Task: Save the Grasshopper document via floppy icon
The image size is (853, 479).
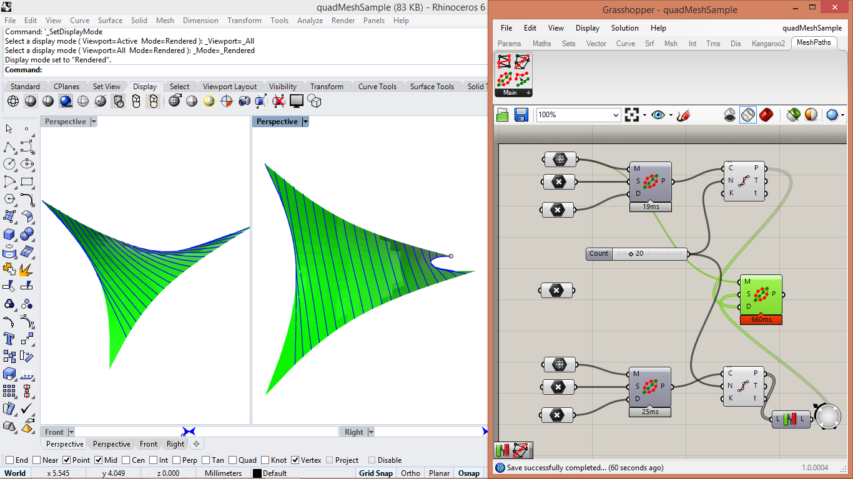Action: point(521,115)
